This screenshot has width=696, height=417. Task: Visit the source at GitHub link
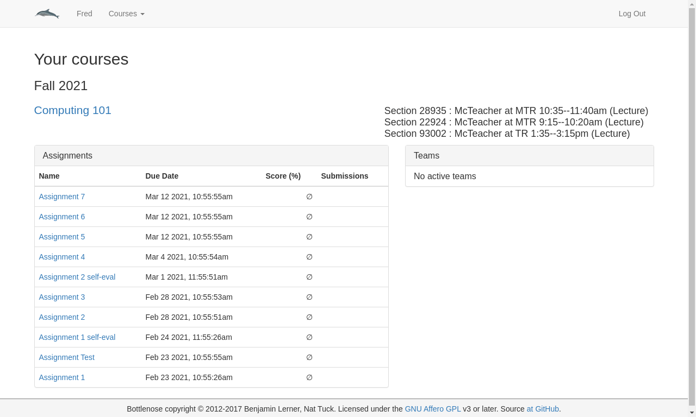[543, 409]
